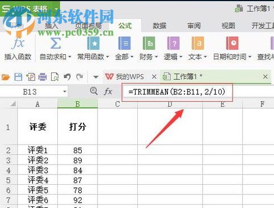The height and width of the screenshot is (208, 274).
Task: Click the Name Box showing B13
Action: pos(30,92)
